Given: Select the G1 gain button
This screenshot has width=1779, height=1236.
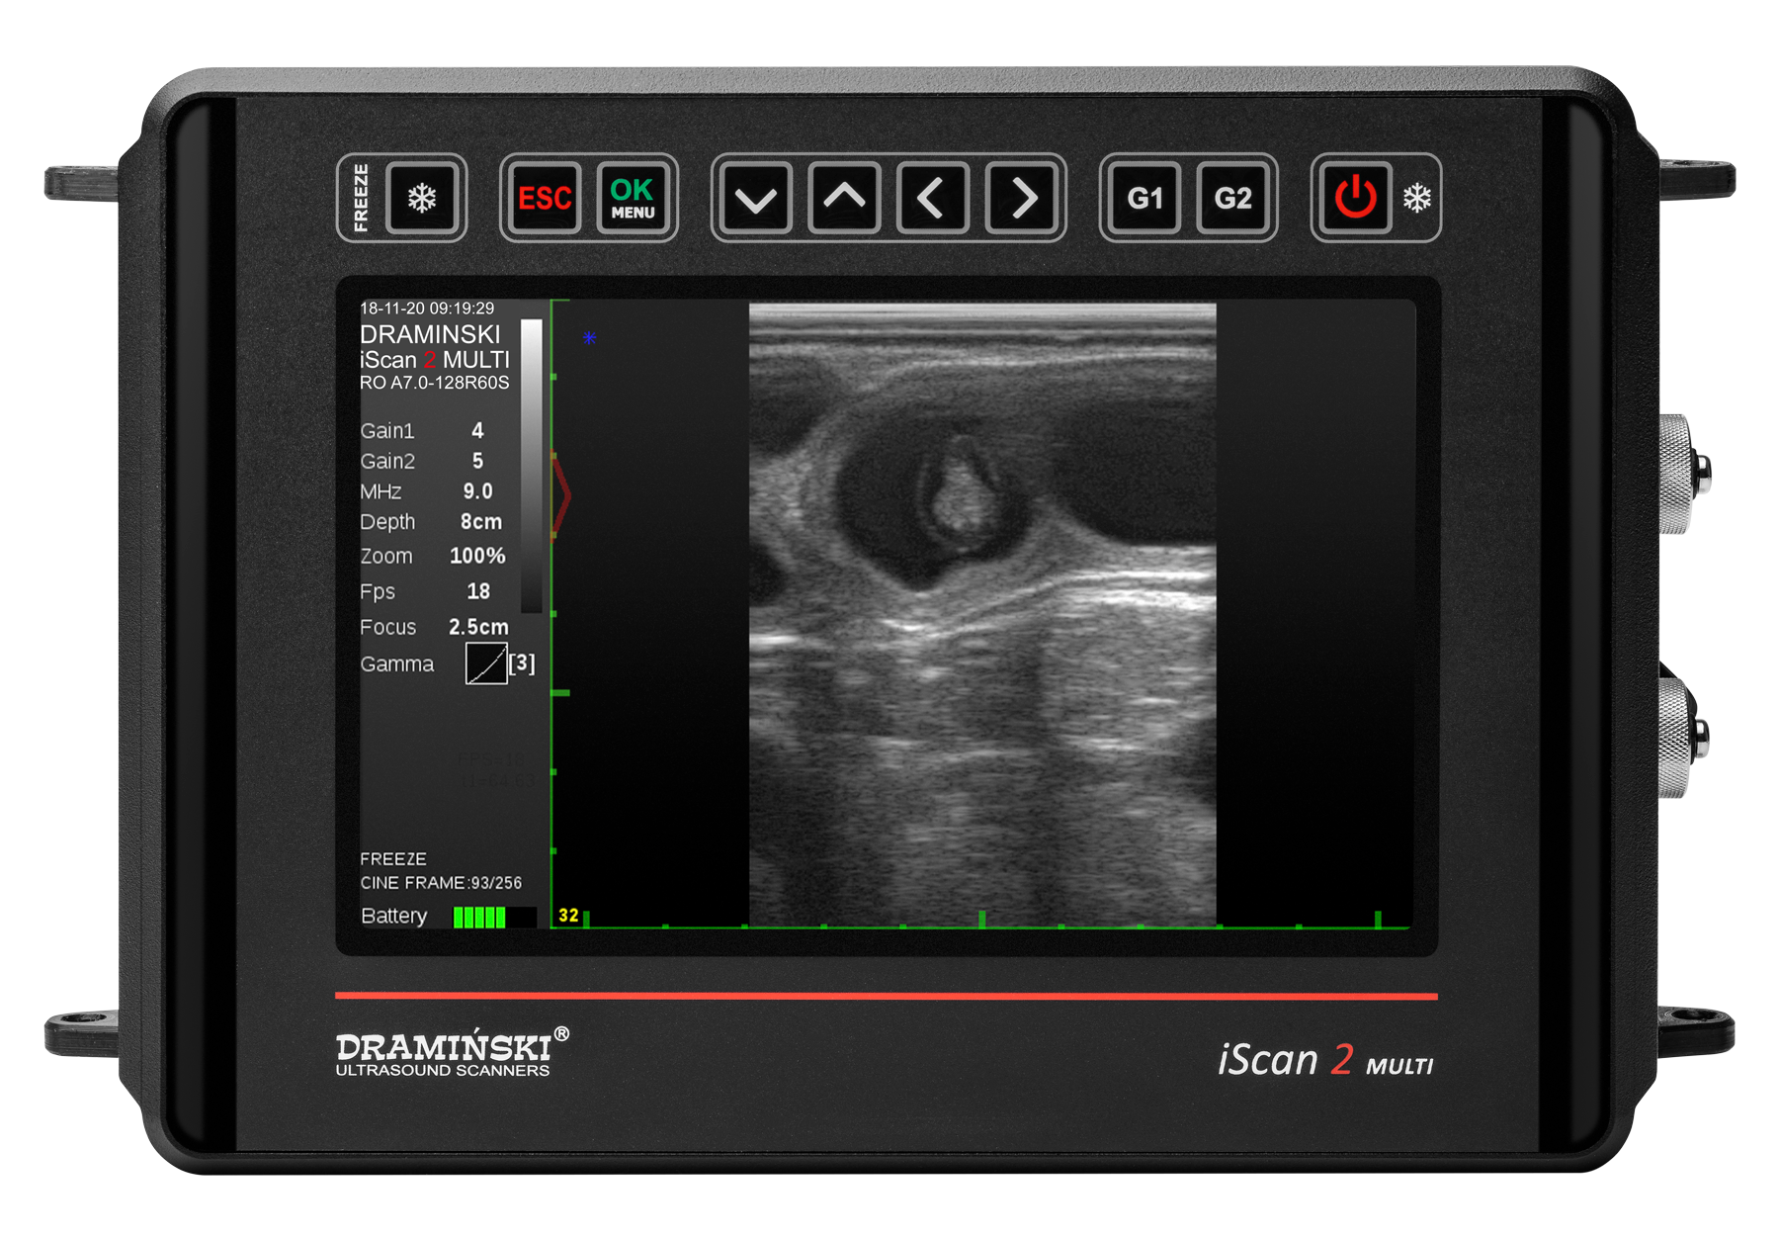Looking at the screenshot, I should (x=1144, y=199).
